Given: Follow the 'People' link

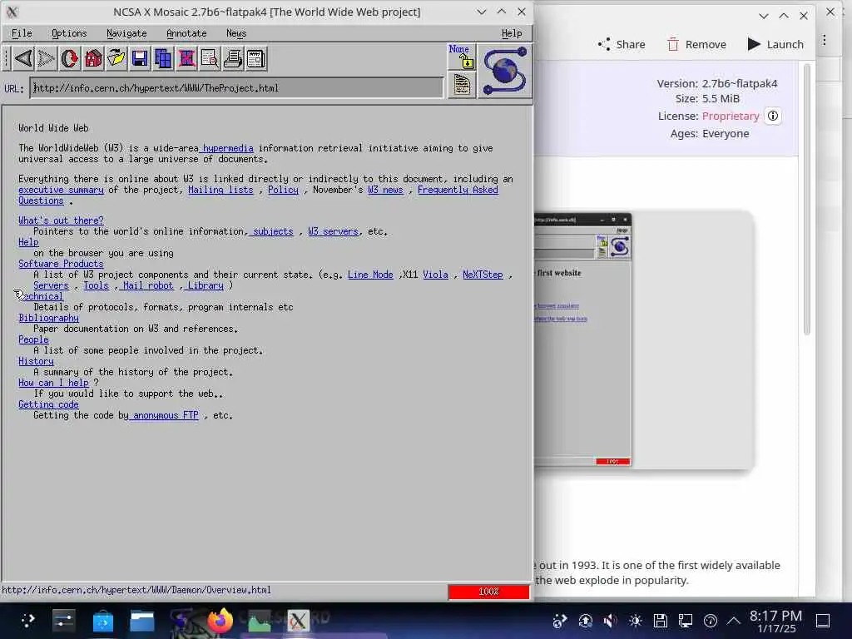Looking at the screenshot, I should click(33, 339).
